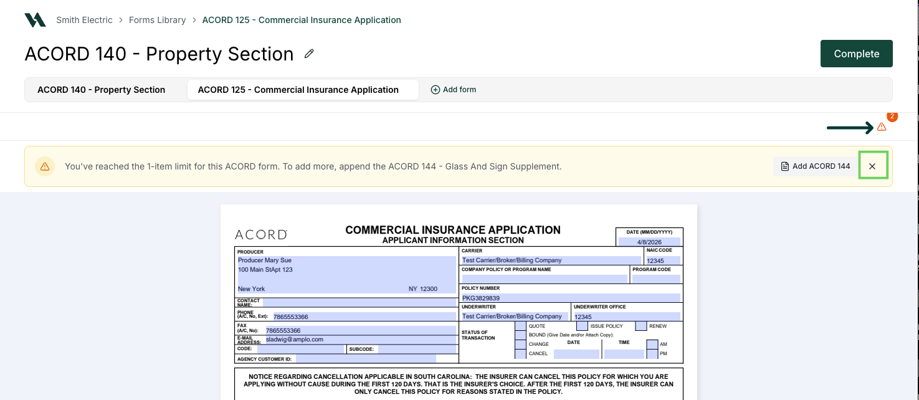Image resolution: width=919 pixels, height=400 pixels.
Task: Click the warning icon in the yellow banner
Action: 45,166
